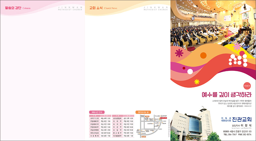
Task: Click the dark magenta flower on the orange wave
Action: 179,53
